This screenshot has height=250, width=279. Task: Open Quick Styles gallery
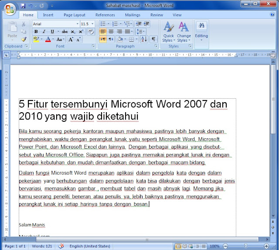coord(169,32)
